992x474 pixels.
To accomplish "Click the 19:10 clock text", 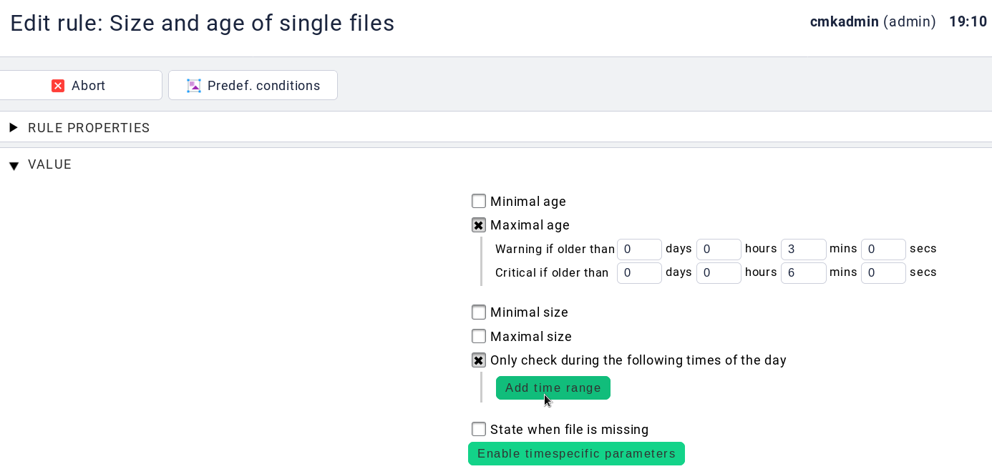I will tap(968, 21).
